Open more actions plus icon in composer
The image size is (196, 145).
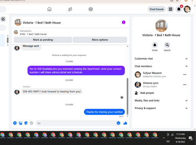15,123
